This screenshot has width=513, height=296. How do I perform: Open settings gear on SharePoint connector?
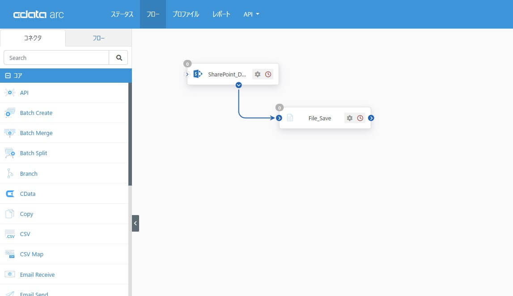pyautogui.click(x=258, y=74)
